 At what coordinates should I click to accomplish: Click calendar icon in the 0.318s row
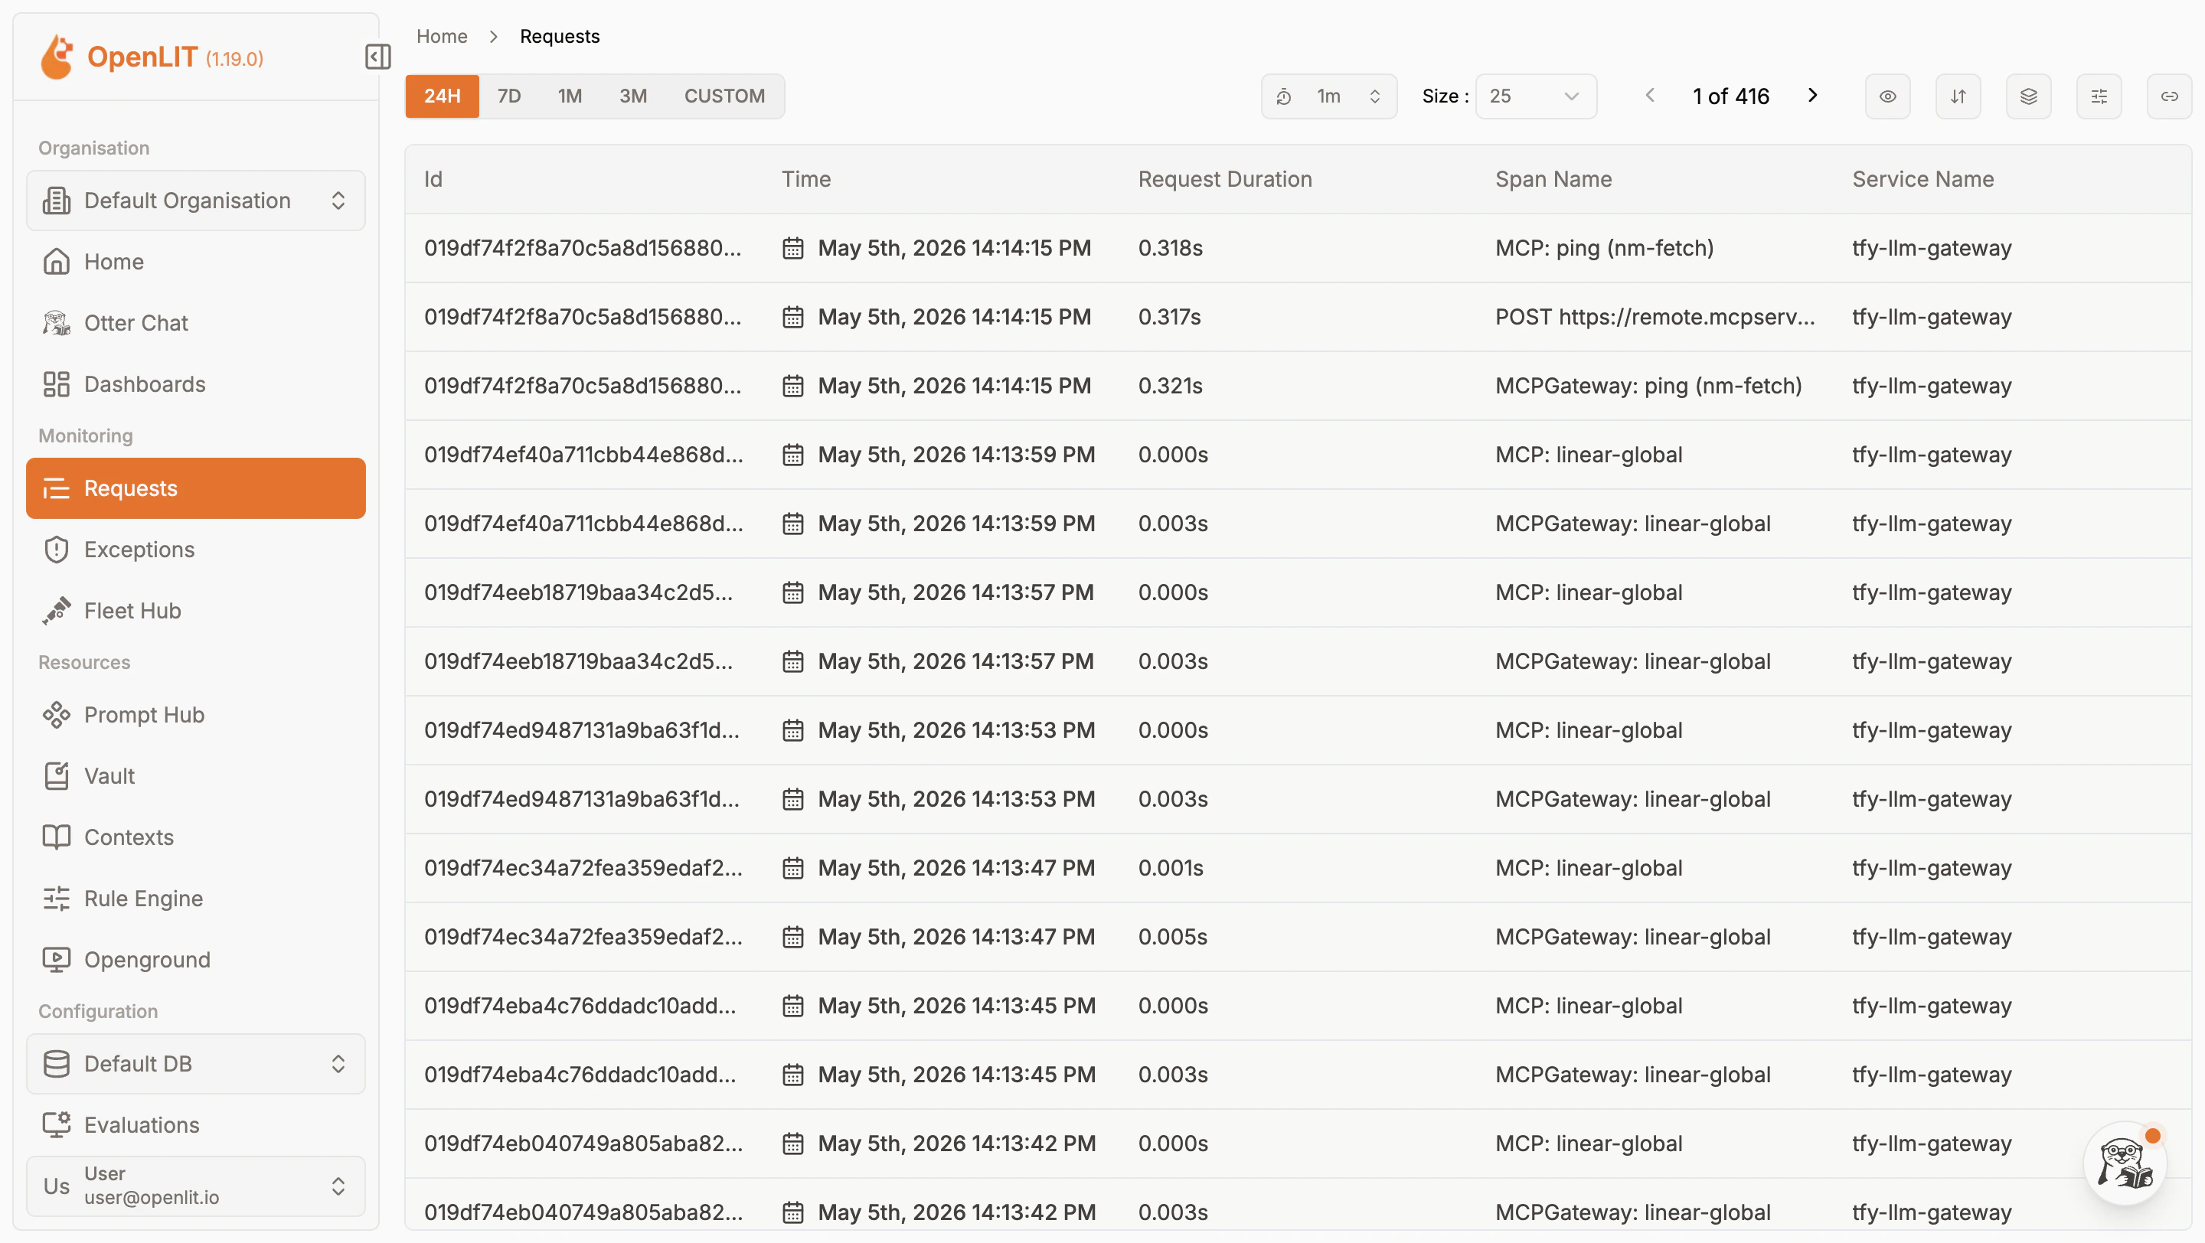coord(792,248)
